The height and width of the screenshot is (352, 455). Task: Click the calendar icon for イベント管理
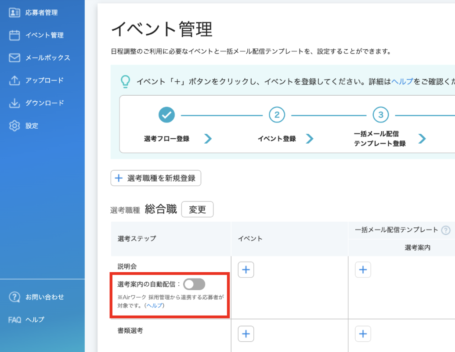tap(14, 35)
